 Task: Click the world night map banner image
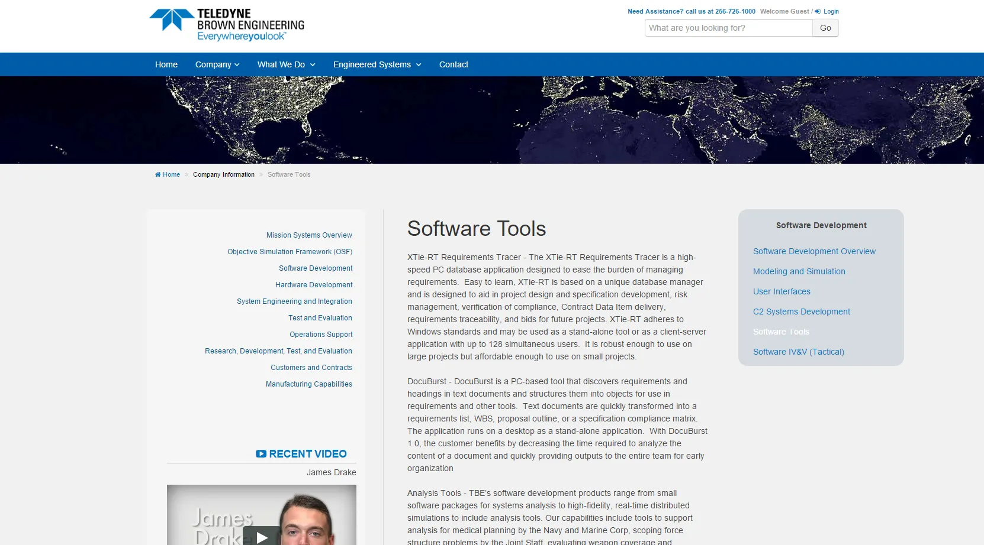point(492,120)
